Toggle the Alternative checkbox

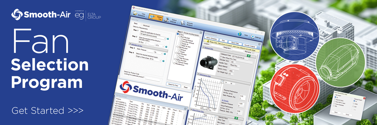(x=253, y=53)
